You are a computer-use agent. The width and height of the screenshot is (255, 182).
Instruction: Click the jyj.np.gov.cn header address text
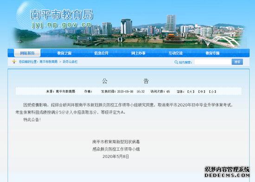point(61,25)
